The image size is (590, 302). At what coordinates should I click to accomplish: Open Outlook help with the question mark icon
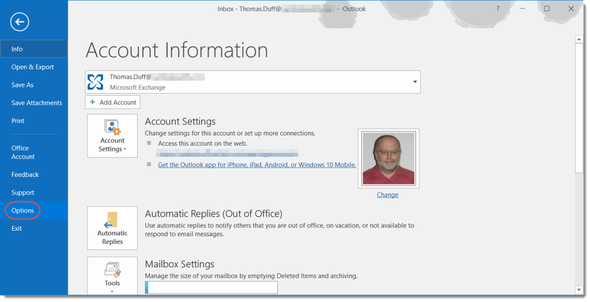point(497,8)
